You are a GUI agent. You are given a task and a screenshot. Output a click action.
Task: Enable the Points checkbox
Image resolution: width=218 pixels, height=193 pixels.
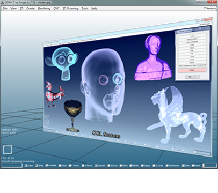[193, 166]
